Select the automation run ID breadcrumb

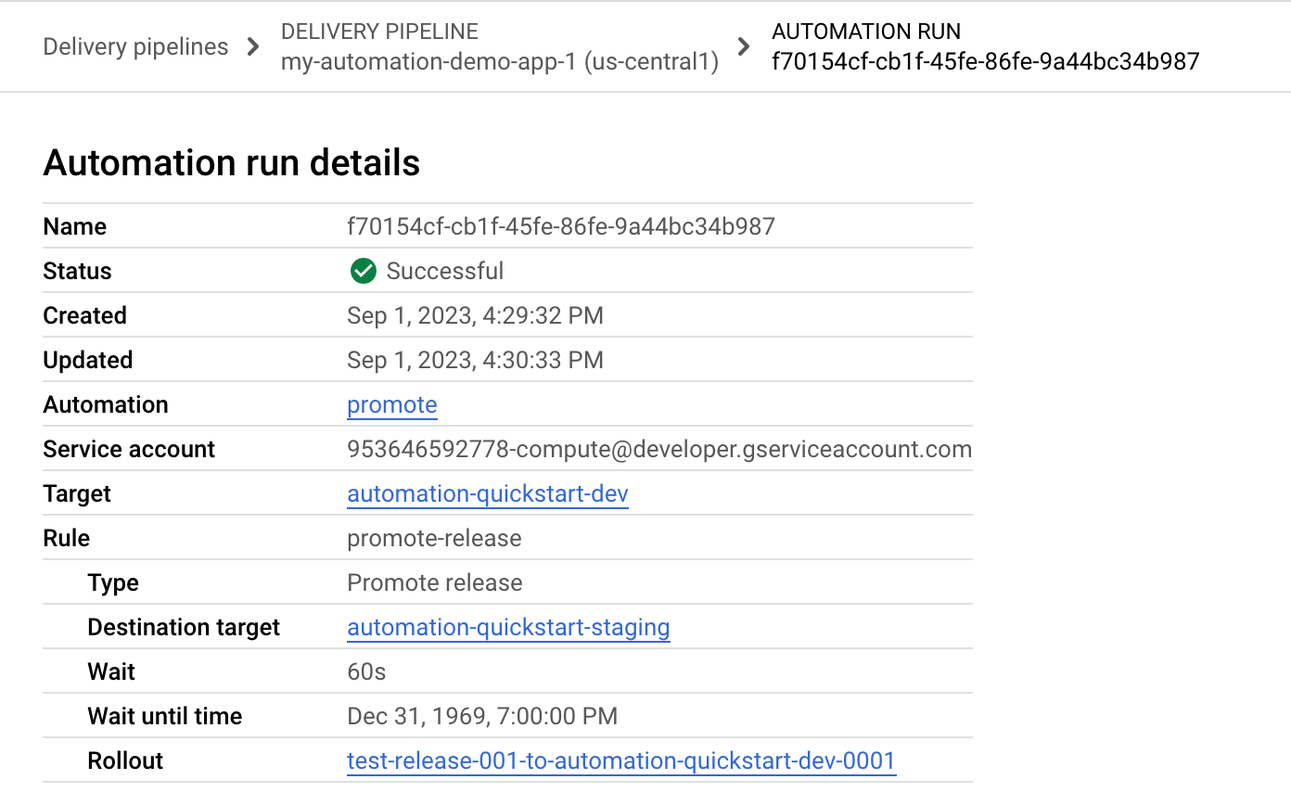click(x=986, y=61)
